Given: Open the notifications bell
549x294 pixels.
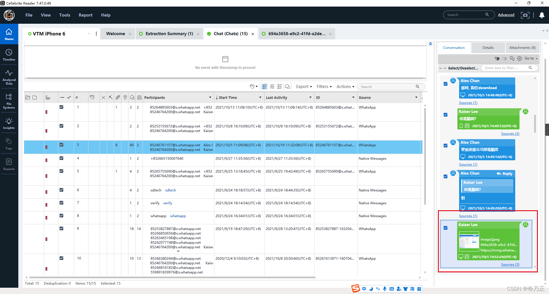Looking at the screenshot, I should pyautogui.click(x=542, y=15).
